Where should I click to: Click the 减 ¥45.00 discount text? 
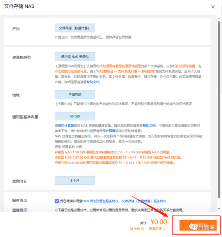tap(137, 229)
